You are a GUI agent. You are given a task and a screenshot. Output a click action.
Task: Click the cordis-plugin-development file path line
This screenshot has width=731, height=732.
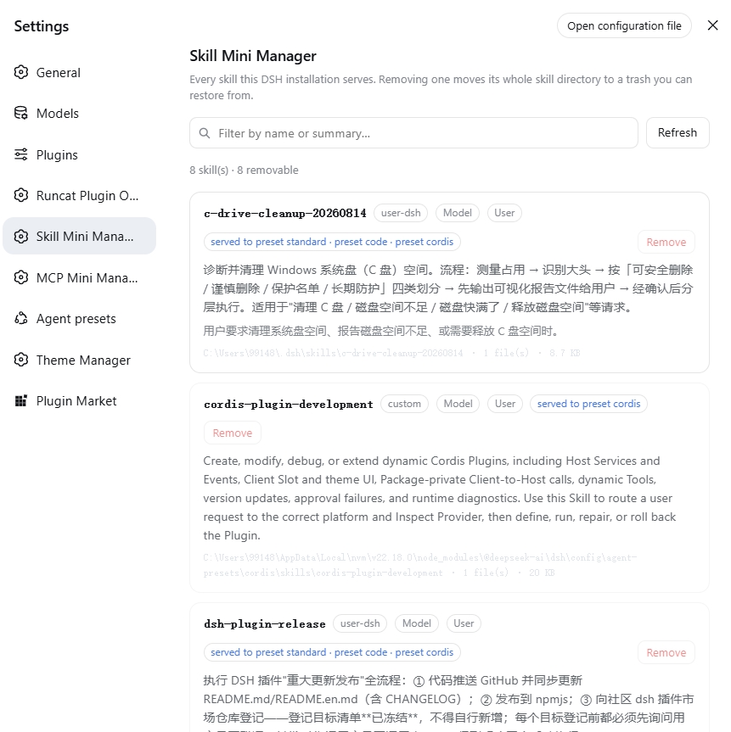tap(419, 565)
